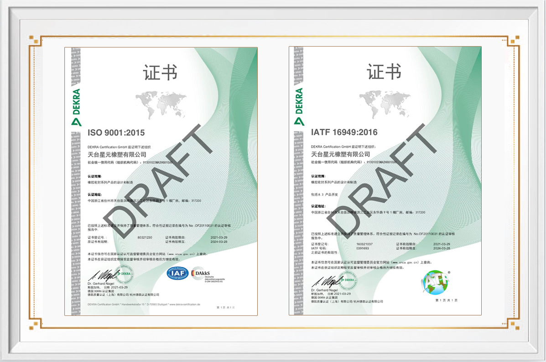
Task: Click the scope text 橡胶密封系列产品的设计和制造 on IATF certificate
Action: (x=334, y=182)
